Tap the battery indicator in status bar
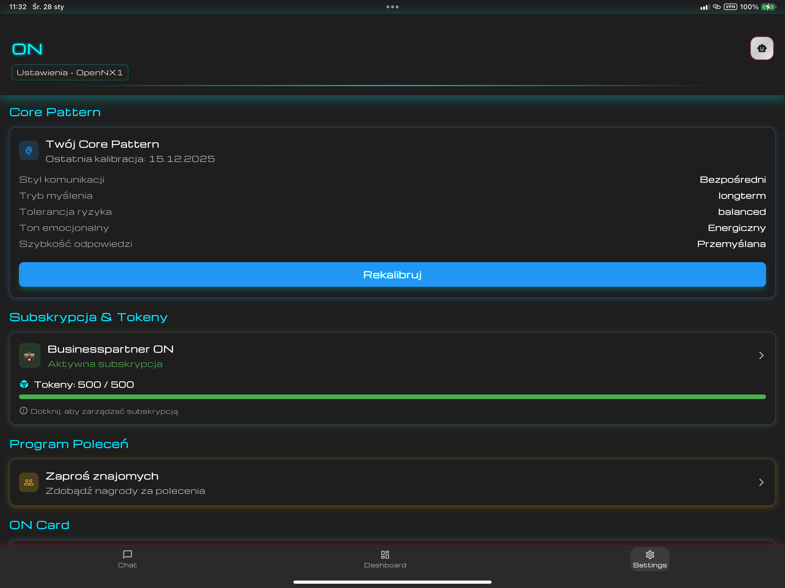The image size is (785, 588). click(x=769, y=7)
